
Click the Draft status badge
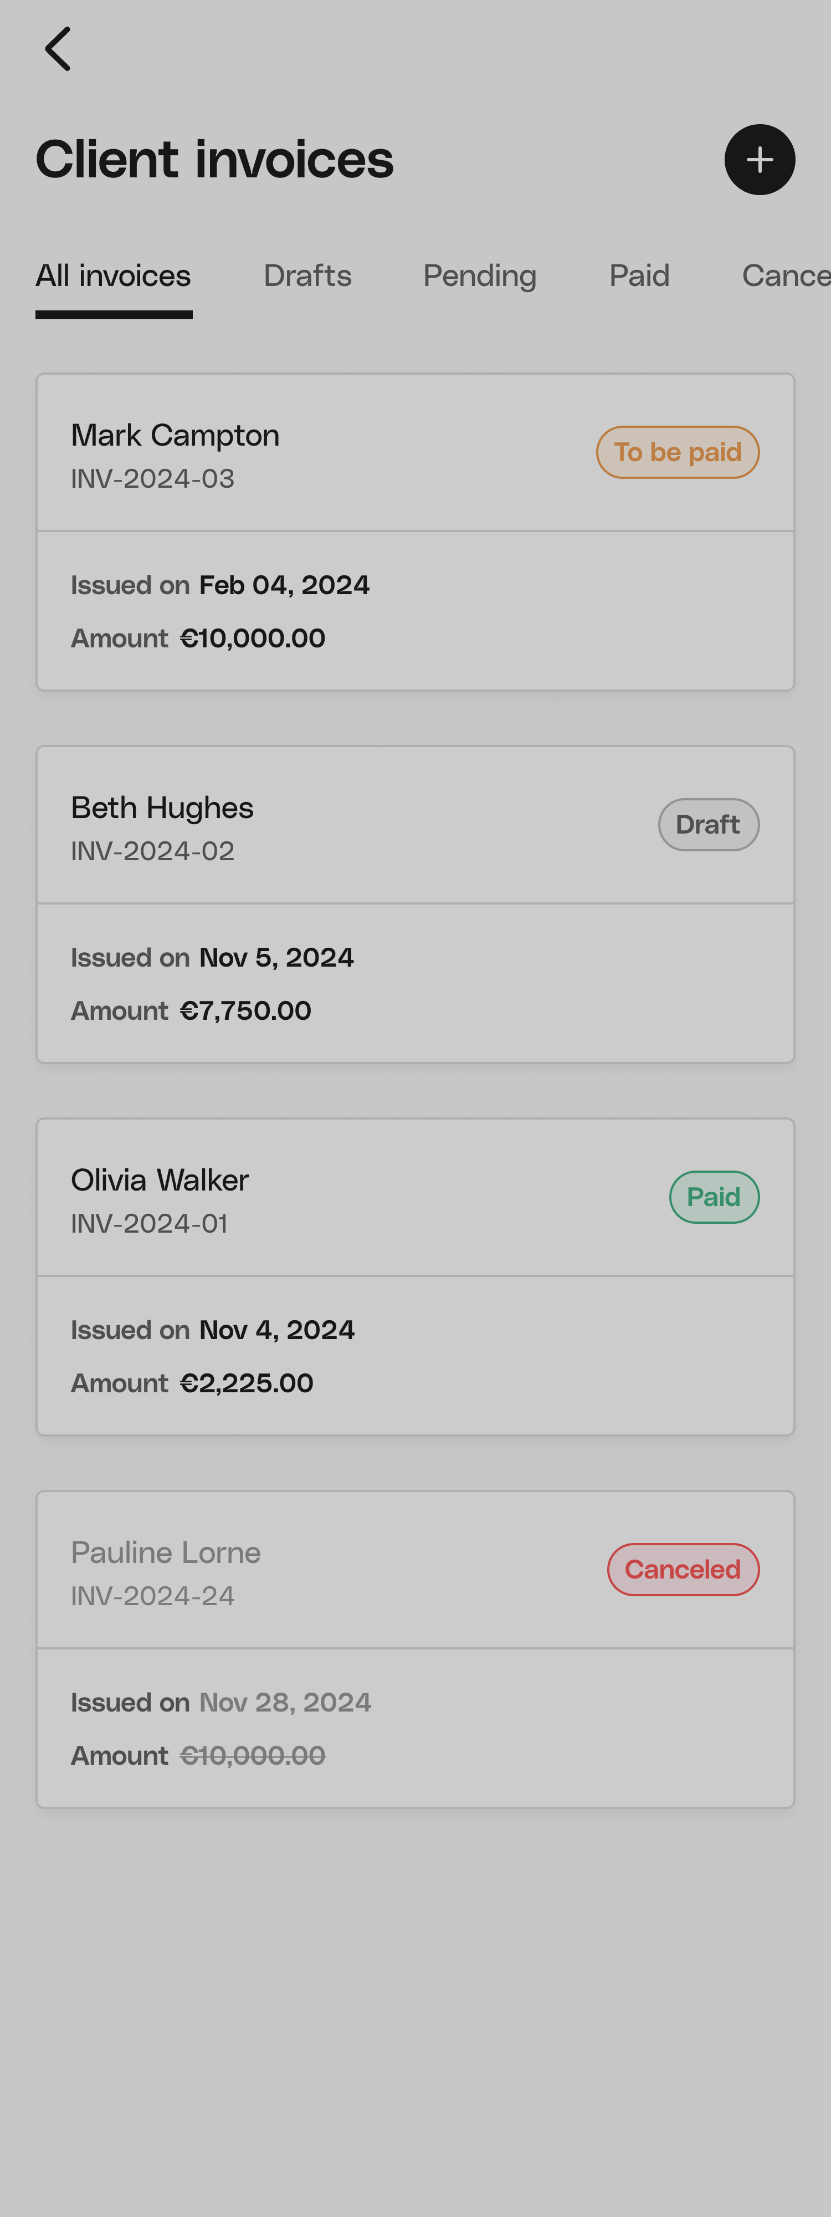tap(708, 825)
